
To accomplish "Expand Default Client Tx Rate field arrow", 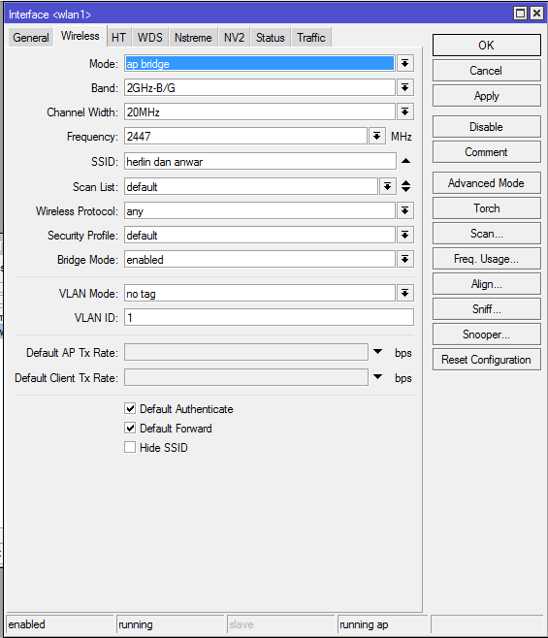I will (378, 377).
